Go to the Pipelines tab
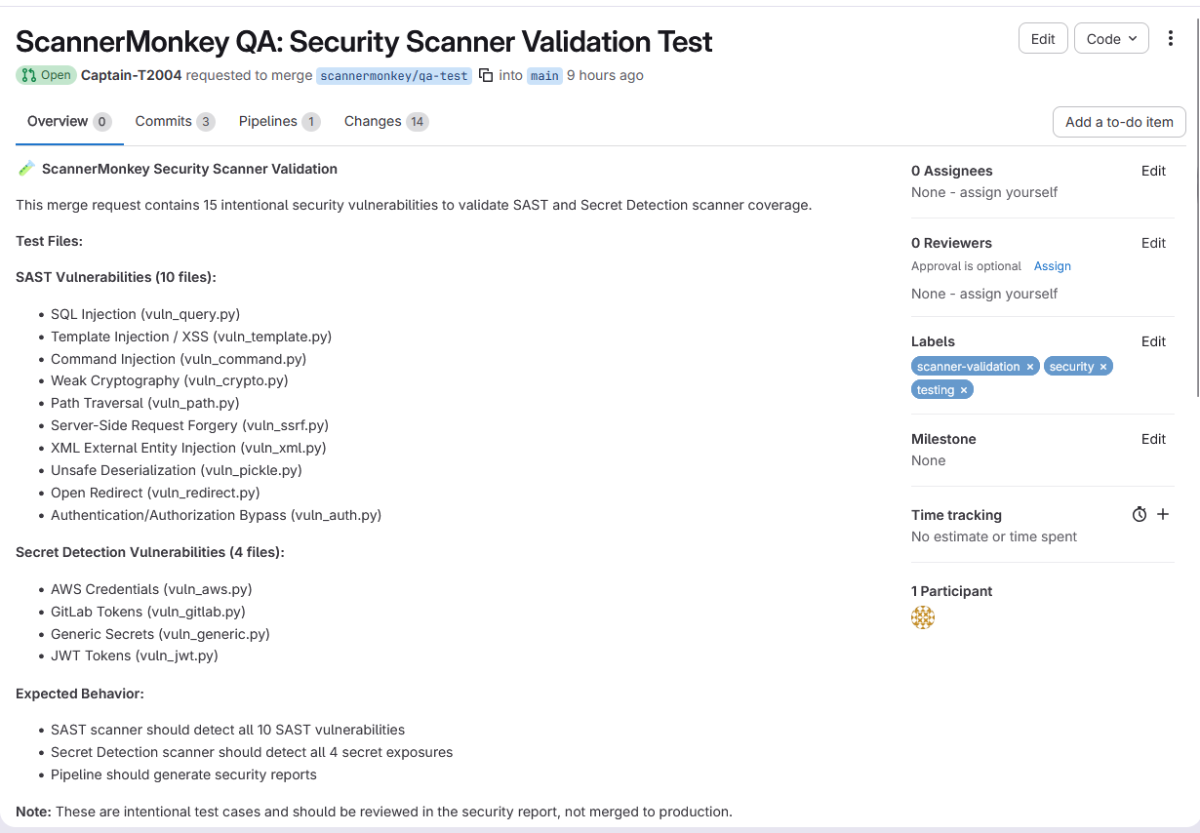Viewport: 1200px width, 833px height. (279, 121)
